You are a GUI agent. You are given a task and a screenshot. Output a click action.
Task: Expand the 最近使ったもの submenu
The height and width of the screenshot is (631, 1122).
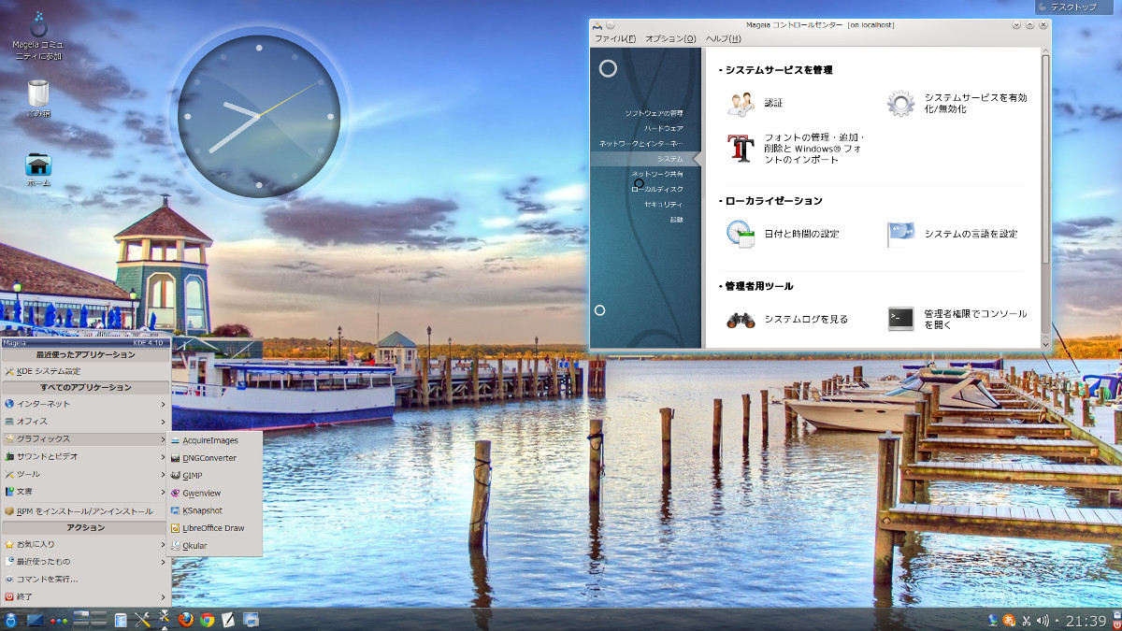tap(85, 562)
